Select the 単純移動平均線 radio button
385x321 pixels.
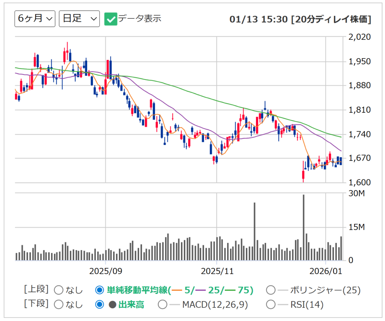(99, 290)
